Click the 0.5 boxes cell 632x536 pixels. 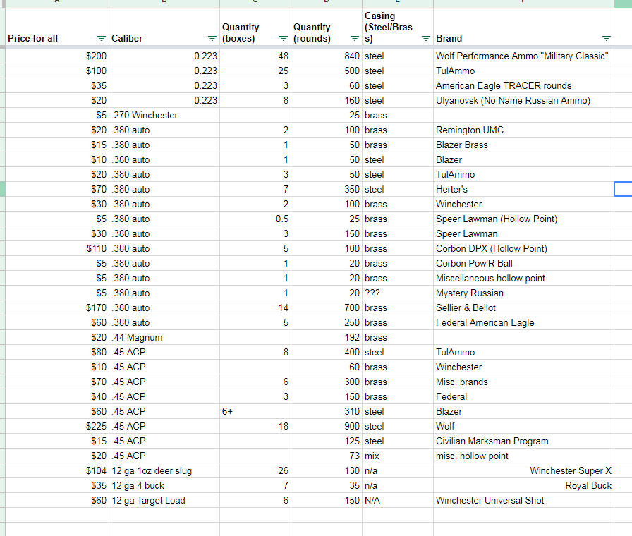point(255,219)
